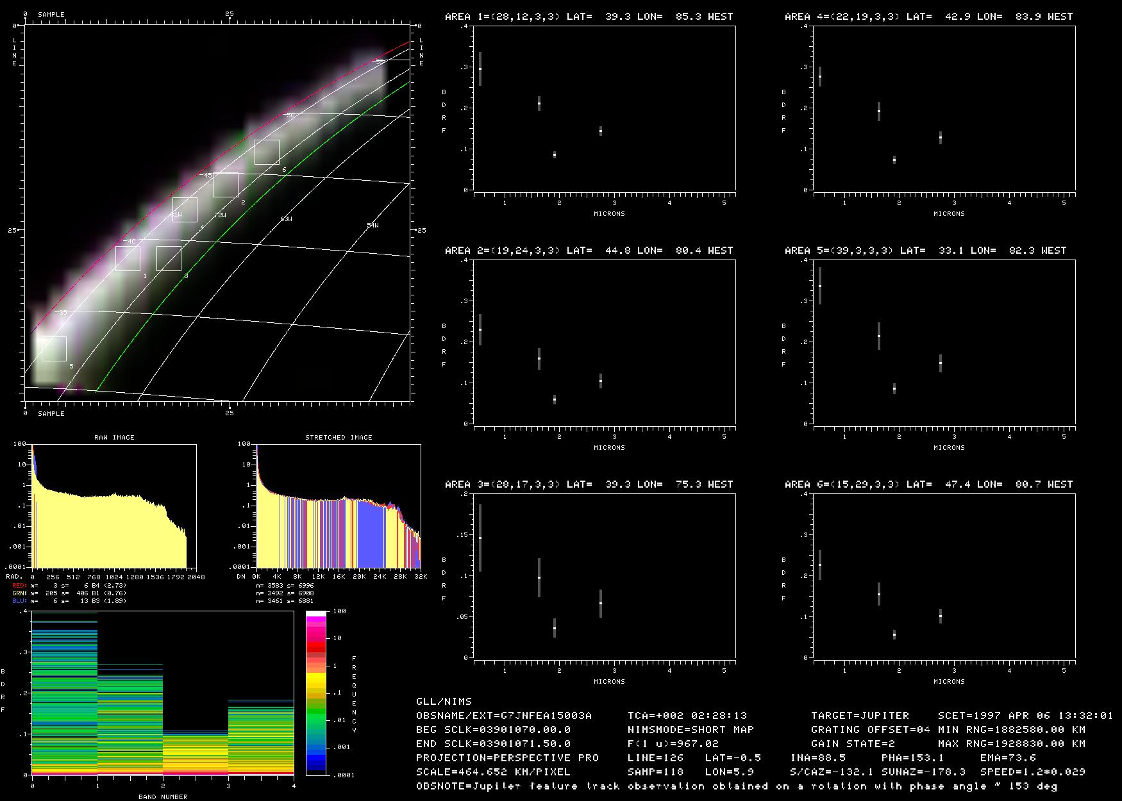1122x801 pixels.
Task: Click the 72W longitude label on the map
Action: point(220,215)
